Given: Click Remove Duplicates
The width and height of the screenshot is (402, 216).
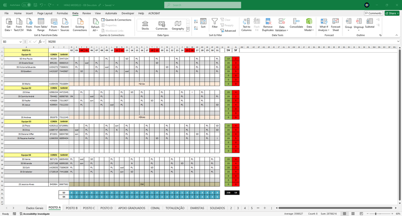Looking at the screenshot, I should tap(268, 25).
